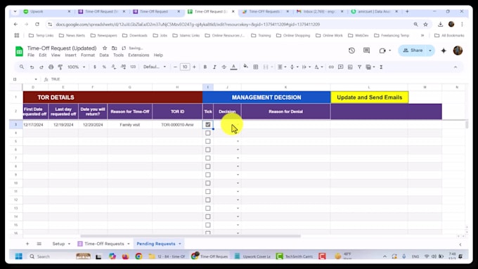
Task: Decrease decimal places
Action: pyautogui.click(x=114, y=67)
